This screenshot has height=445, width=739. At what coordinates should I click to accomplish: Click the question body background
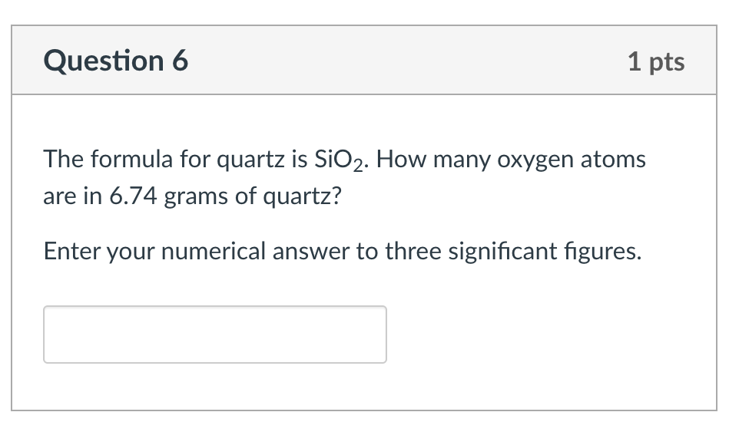pos(538,307)
